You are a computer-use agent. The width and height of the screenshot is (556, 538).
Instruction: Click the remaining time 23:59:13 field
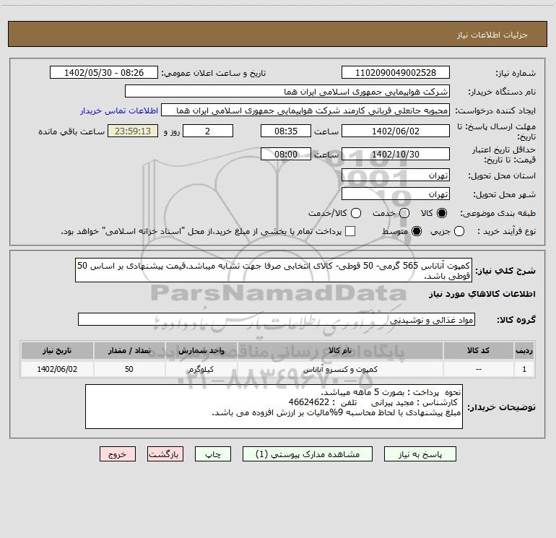click(133, 131)
